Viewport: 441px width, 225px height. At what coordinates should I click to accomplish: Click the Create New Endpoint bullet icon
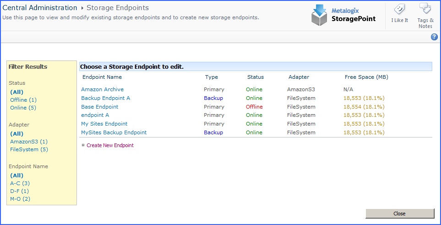[83, 145]
